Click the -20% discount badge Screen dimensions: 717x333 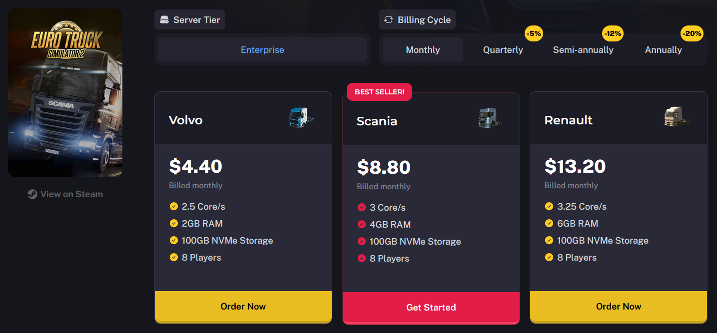(x=692, y=34)
